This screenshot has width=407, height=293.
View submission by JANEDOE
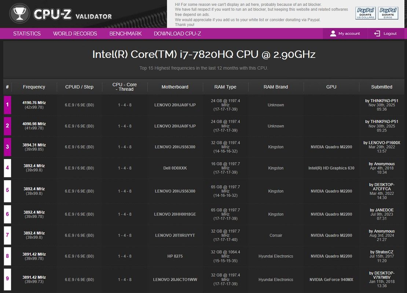click(x=382, y=210)
